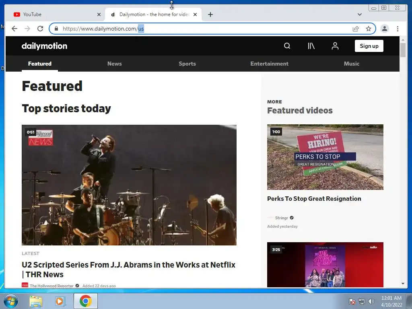This screenshot has width=412, height=309.
Task: Click the Sign up button
Action: (369, 46)
